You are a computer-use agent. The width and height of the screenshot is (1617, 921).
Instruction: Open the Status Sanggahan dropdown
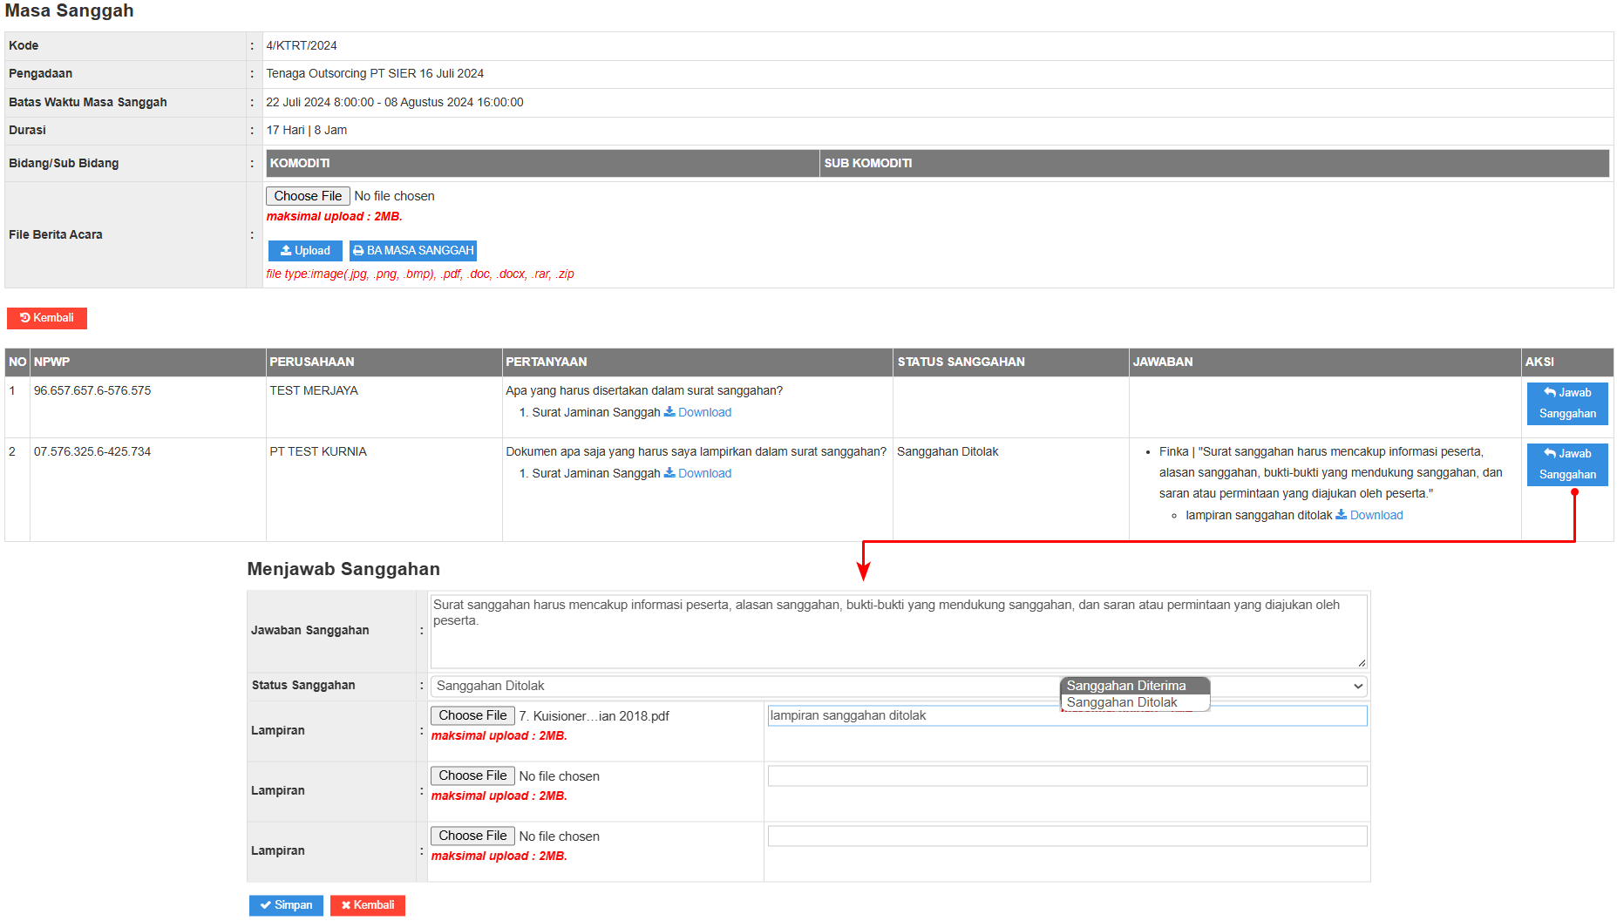(898, 687)
